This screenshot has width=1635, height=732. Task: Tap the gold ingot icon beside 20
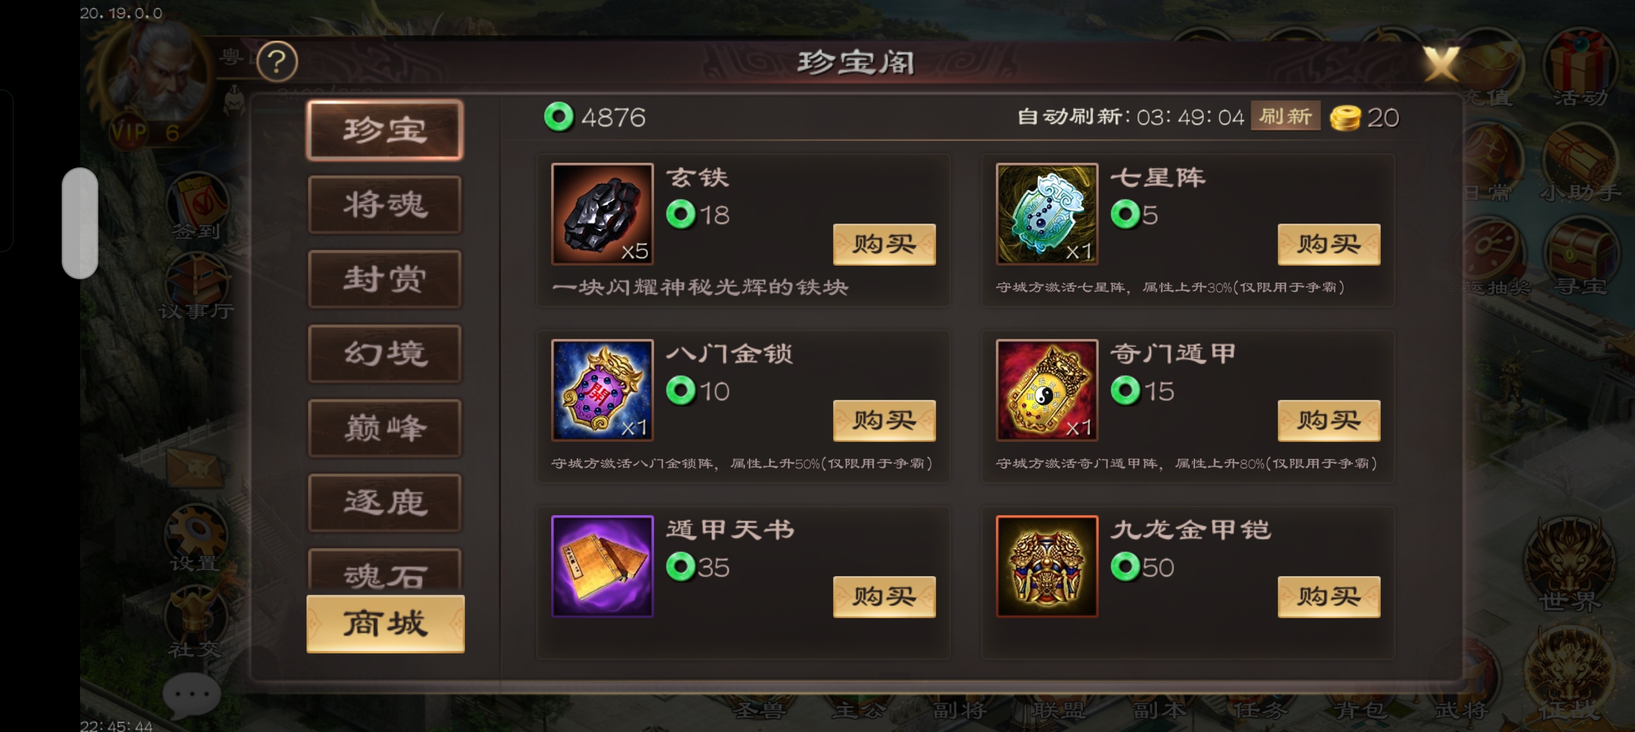[x=1346, y=118]
